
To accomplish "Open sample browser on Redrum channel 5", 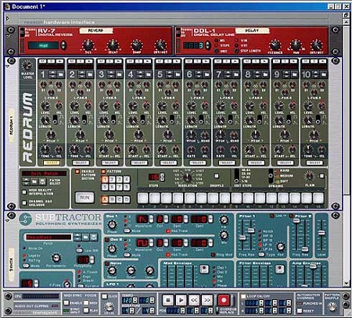I will (178, 75).
